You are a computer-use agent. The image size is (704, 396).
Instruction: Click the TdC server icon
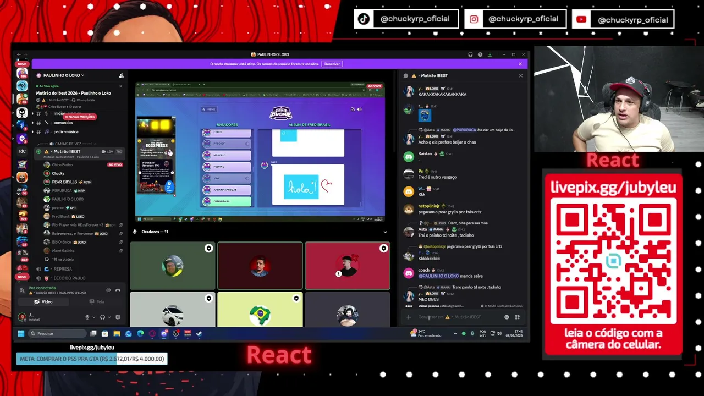pyautogui.click(x=22, y=151)
